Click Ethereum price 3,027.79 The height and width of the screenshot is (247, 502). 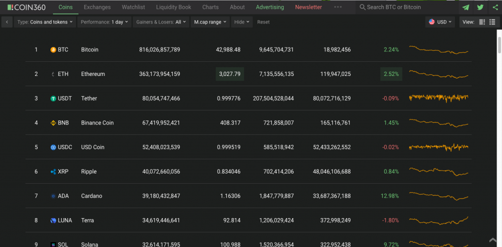(x=230, y=74)
